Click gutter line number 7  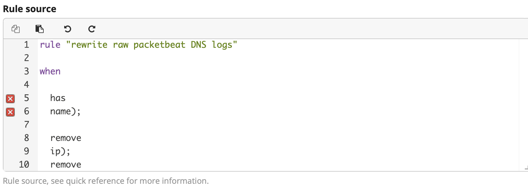click(x=27, y=124)
